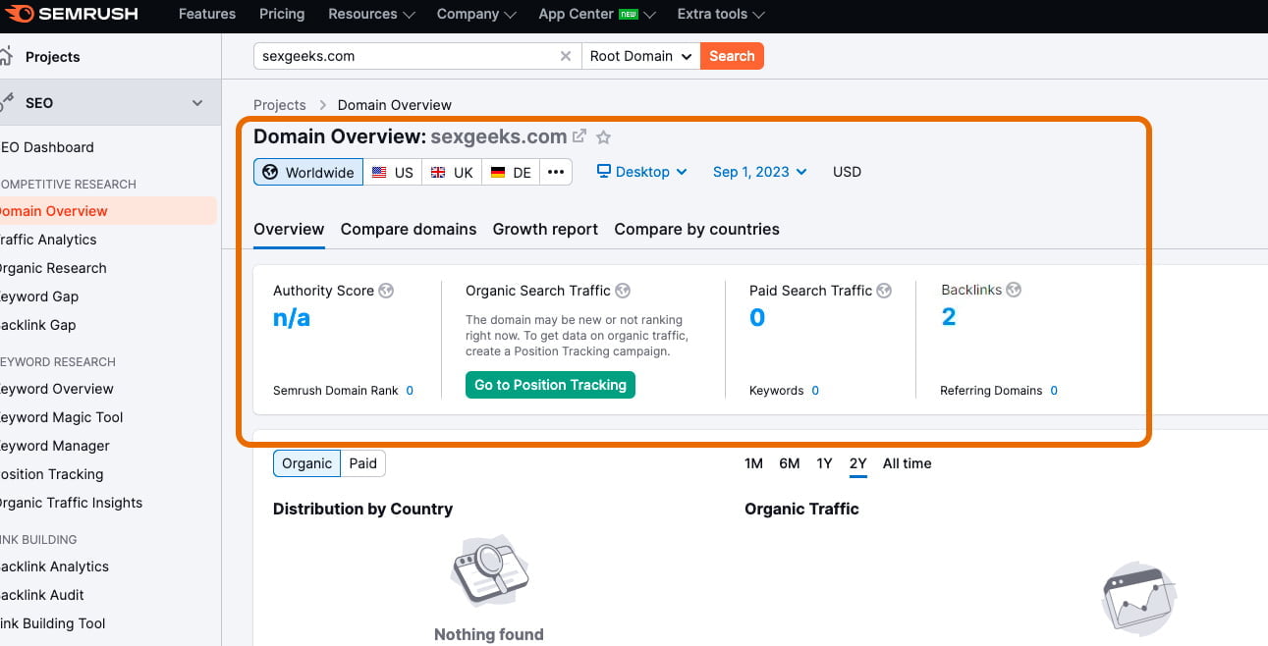Set time range to 6M
The width and height of the screenshot is (1268, 646).
click(790, 463)
